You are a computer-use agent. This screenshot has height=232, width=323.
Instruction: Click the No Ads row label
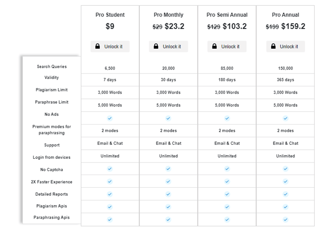52,115
